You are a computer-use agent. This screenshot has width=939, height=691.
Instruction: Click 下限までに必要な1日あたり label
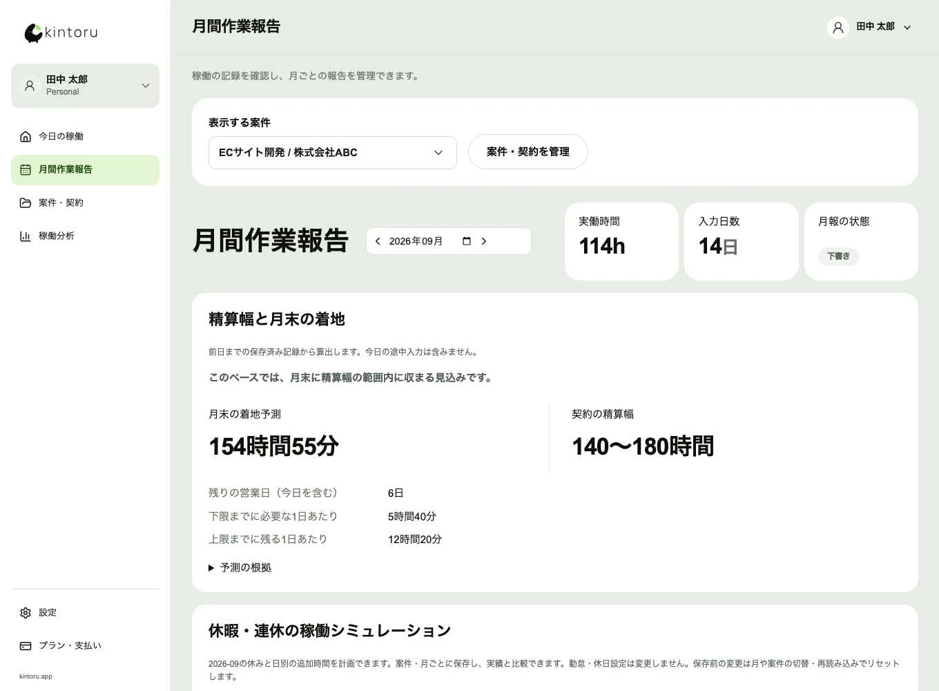(273, 516)
